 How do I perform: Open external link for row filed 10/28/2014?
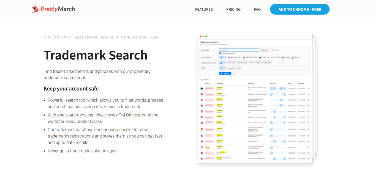[308, 117]
